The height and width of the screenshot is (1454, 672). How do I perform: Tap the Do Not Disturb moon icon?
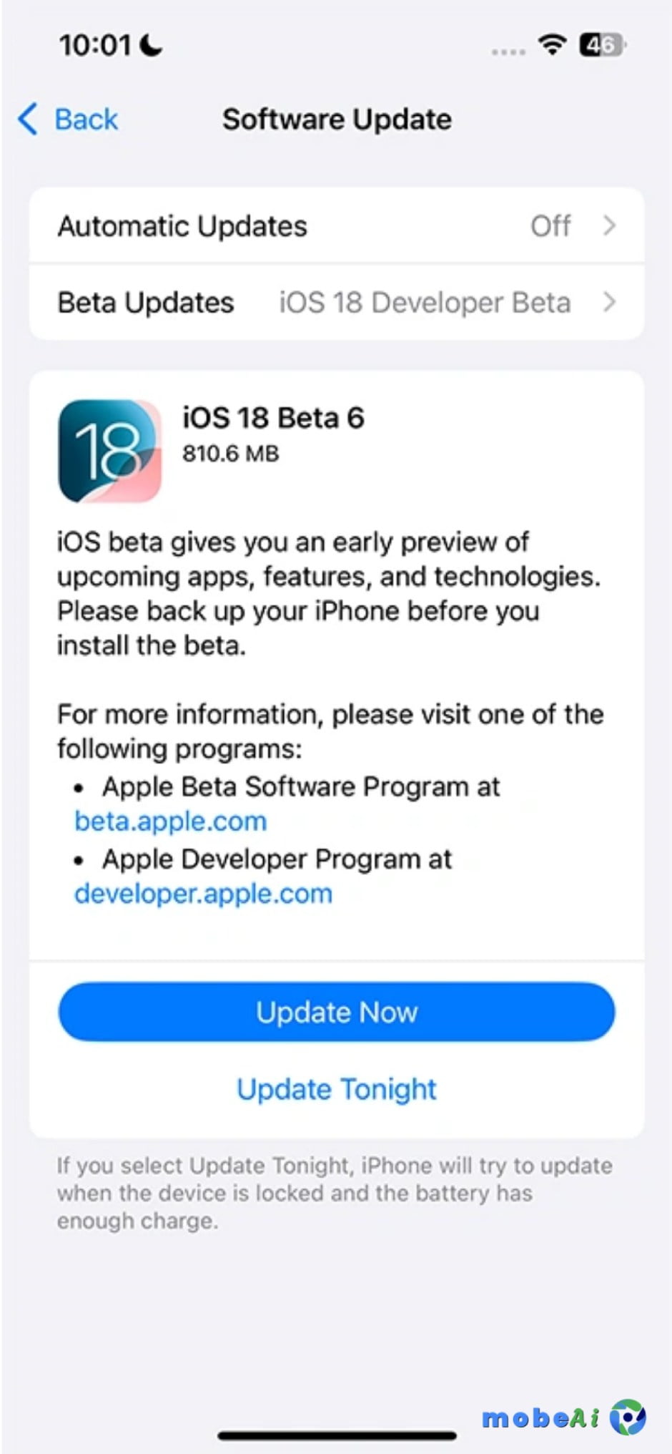(151, 45)
